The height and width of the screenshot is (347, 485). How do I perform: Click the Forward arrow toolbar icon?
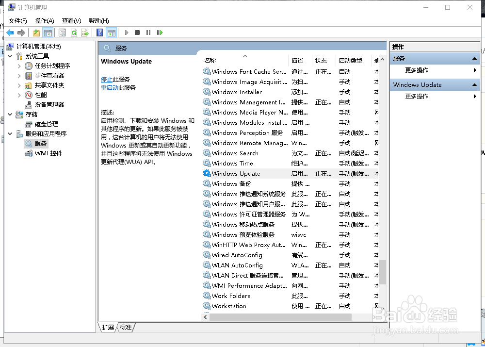point(21,33)
